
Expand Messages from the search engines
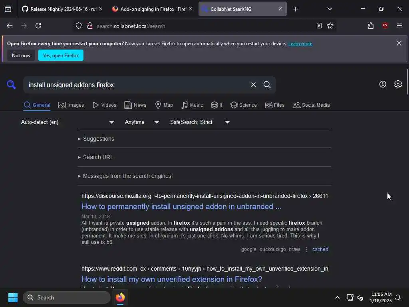pyautogui.click(x=125, y=176)
